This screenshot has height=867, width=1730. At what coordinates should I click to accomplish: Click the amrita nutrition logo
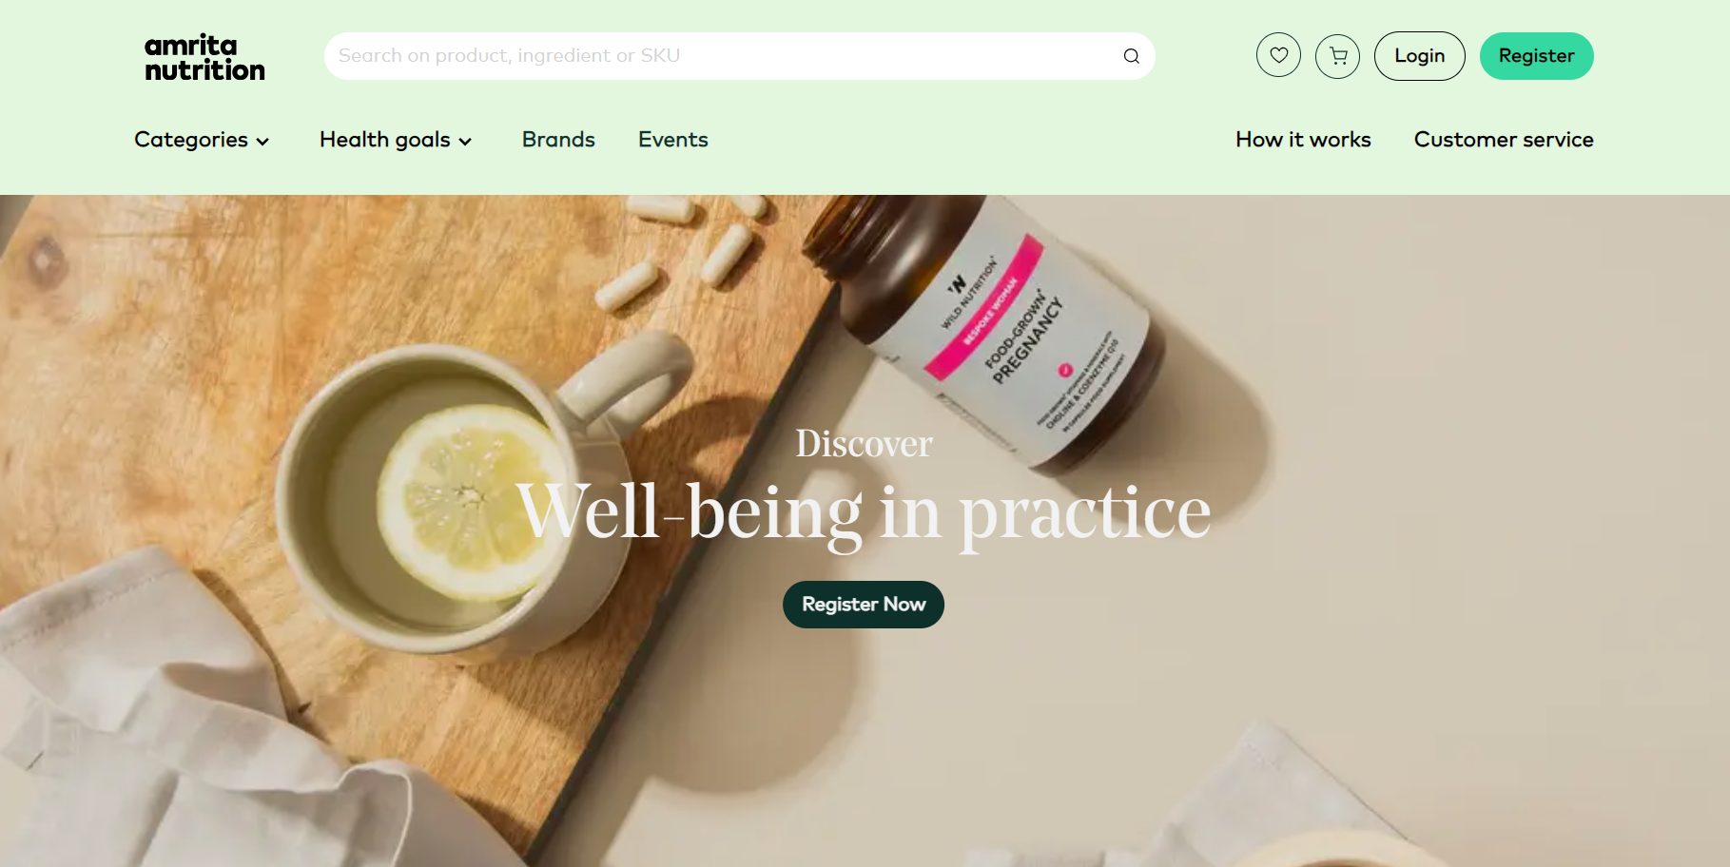(x=204, y=57)
